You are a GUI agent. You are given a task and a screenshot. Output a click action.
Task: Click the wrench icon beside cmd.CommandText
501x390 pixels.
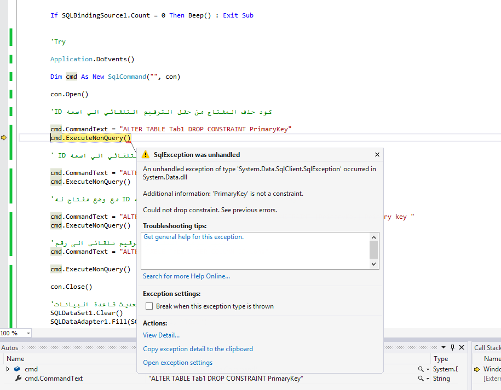pos(19,378)
